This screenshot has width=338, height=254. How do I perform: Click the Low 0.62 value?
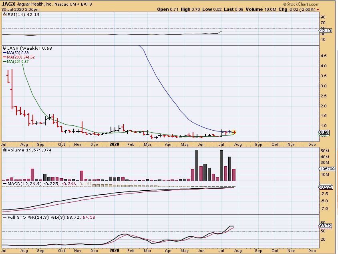coord(212,9)
